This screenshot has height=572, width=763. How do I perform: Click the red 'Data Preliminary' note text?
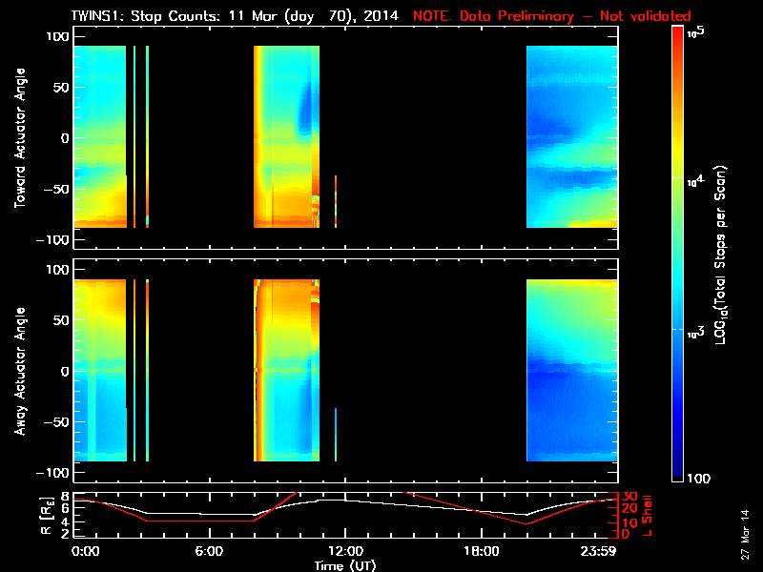(x=551, y=16)
